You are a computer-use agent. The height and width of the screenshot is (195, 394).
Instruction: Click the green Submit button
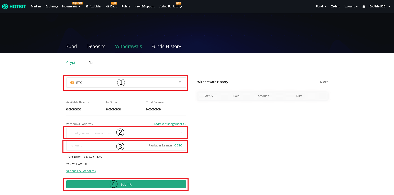tap(126, 184)
